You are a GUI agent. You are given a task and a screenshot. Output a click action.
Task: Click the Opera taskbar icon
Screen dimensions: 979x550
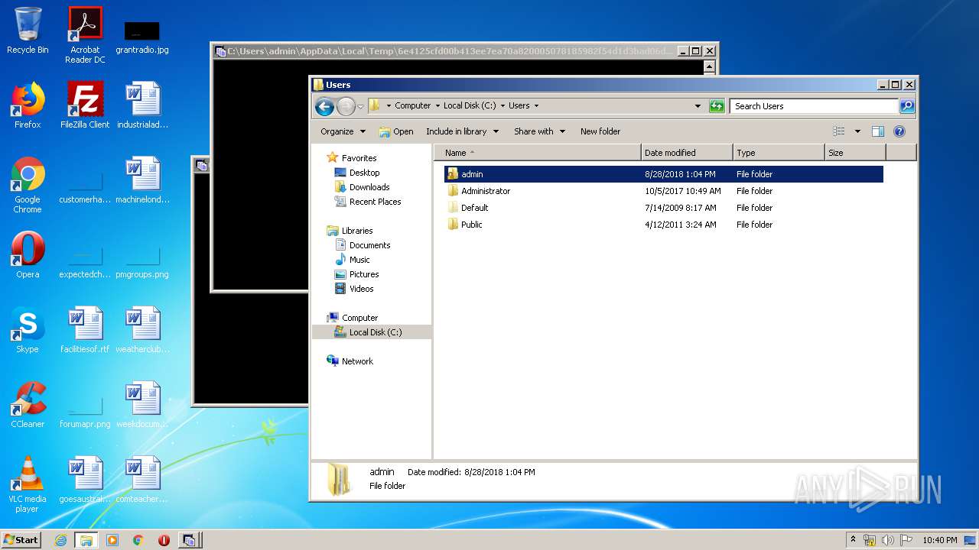coord(164,540)
